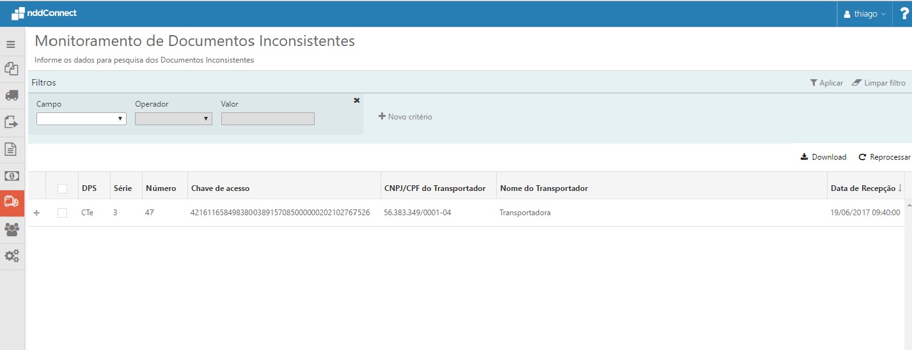Image resolution: width=912 pixels, height=350 pixels.
Task: Open the hamburger menu in the sidebar
Action: tap(11, 45)
